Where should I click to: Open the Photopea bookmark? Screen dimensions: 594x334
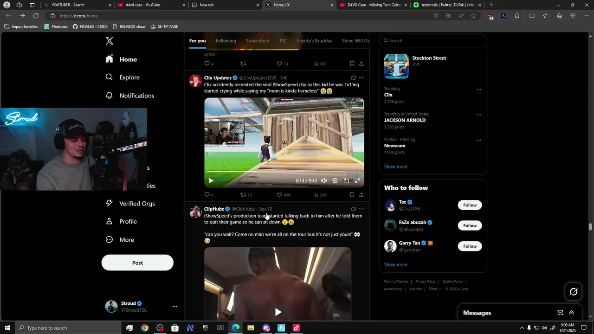(x=56, y=26)
